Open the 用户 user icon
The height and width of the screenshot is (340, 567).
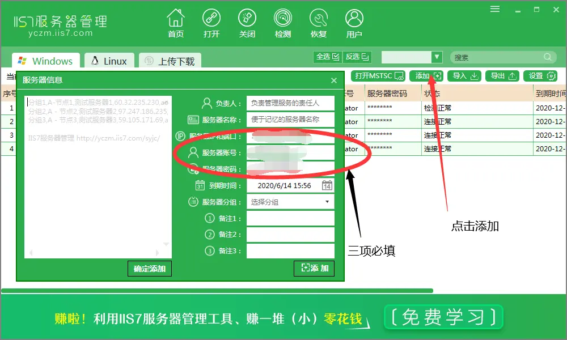coord(354,23)
